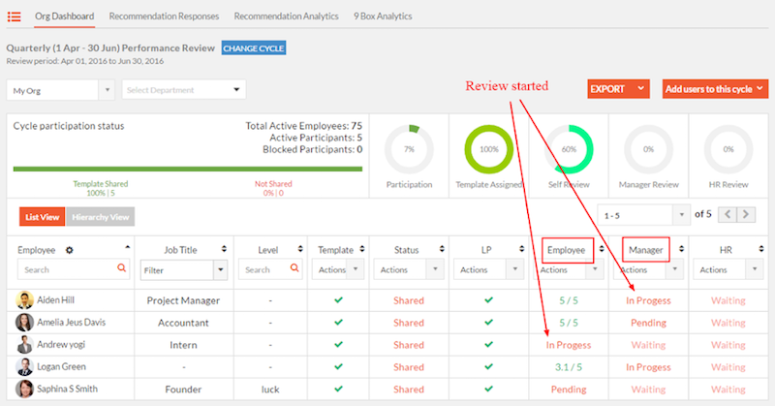Image resolution: width=775 pixels, height=406 pixels.
Task: Click the Manager Review 0% donut chart
Action: click(x=648, y=149)
